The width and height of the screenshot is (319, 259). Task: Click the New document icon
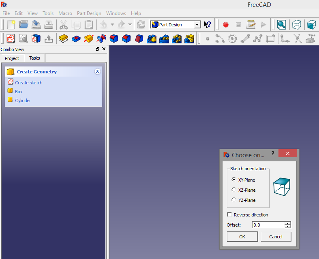tap(11, 25)
